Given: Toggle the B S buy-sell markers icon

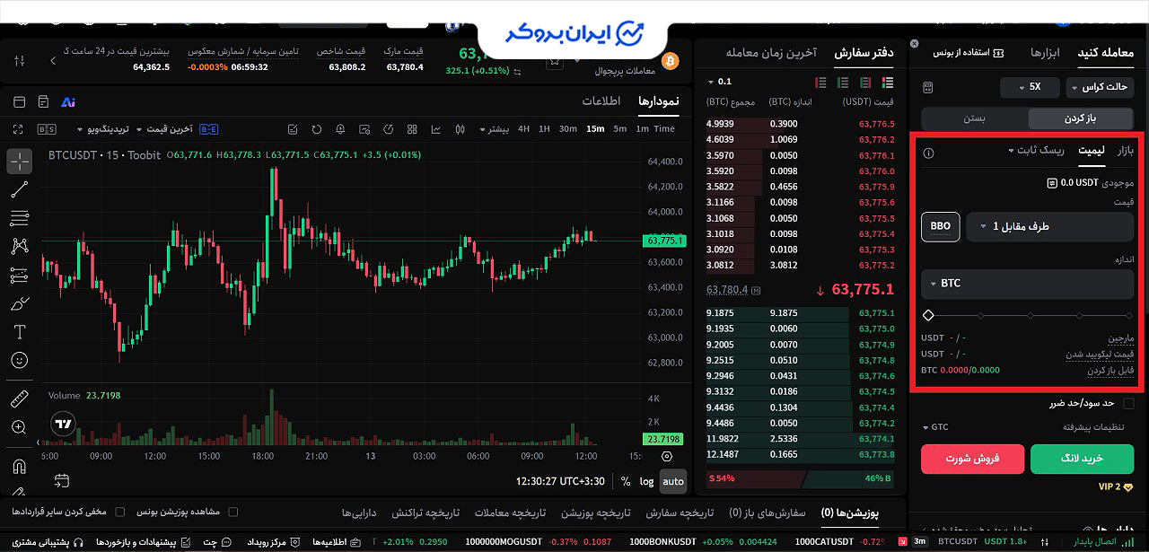Looking at the screenshot, I should (47, 129).
